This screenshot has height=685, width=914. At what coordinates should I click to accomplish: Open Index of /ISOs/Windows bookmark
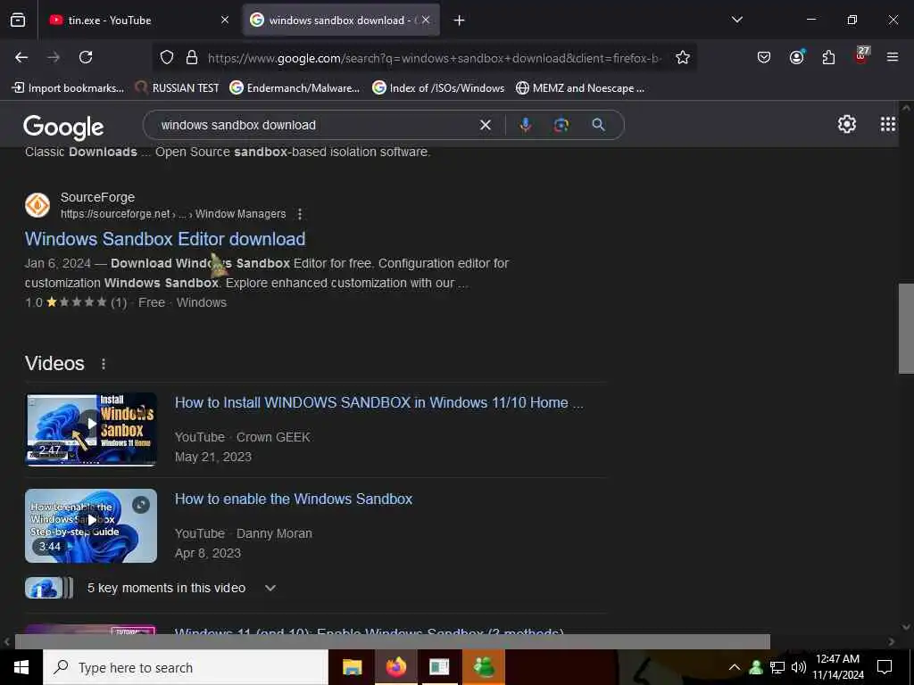click(x=438, y=88)
